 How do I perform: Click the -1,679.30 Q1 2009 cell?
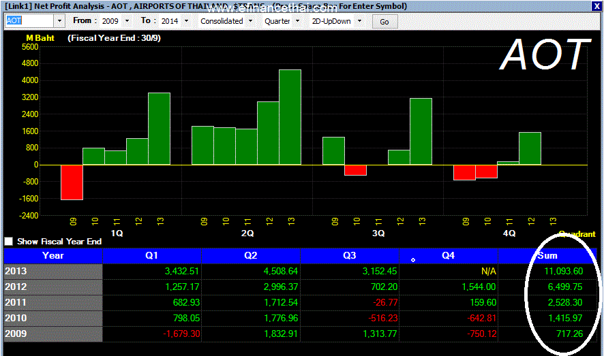click(152, 334)
